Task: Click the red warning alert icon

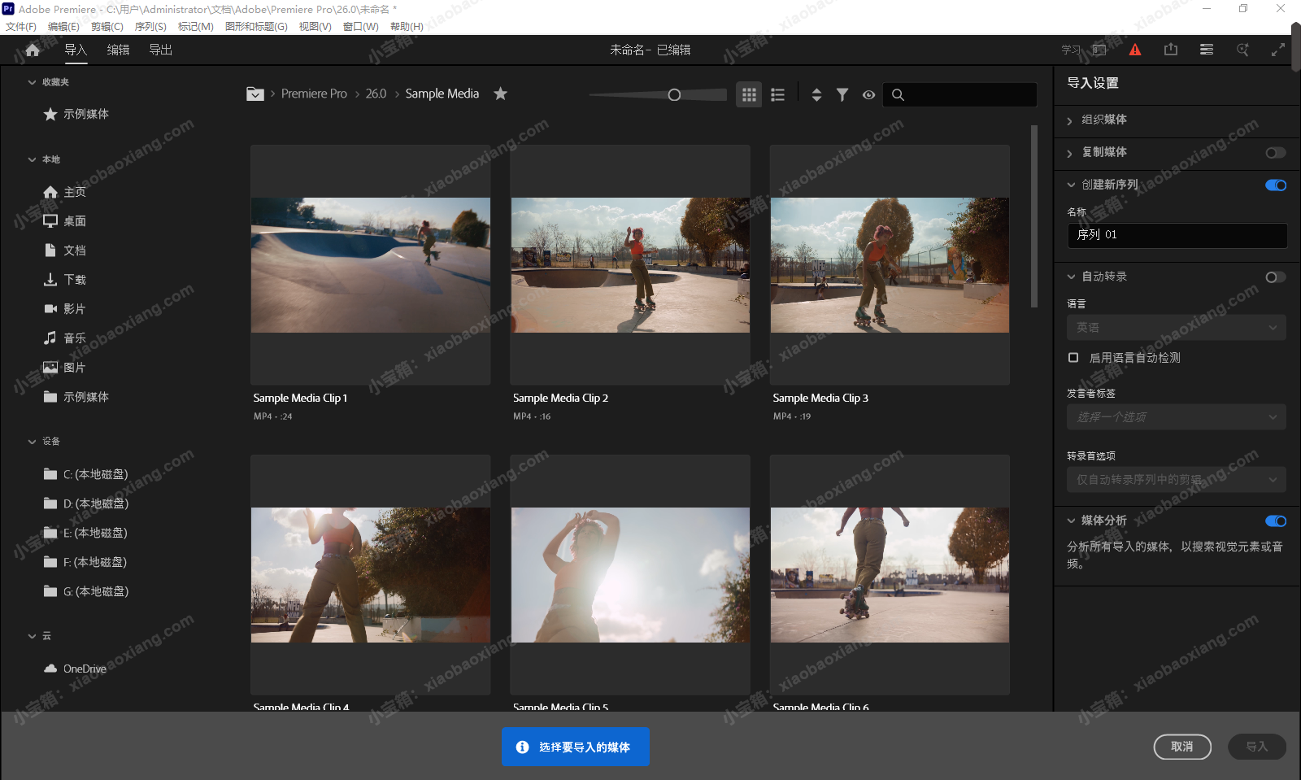Action: point(1135,50)
